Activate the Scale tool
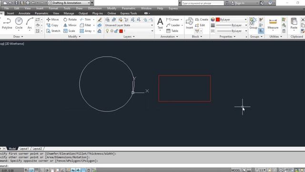The width and height of the screenshot is (305, 172). click(69, 31)
